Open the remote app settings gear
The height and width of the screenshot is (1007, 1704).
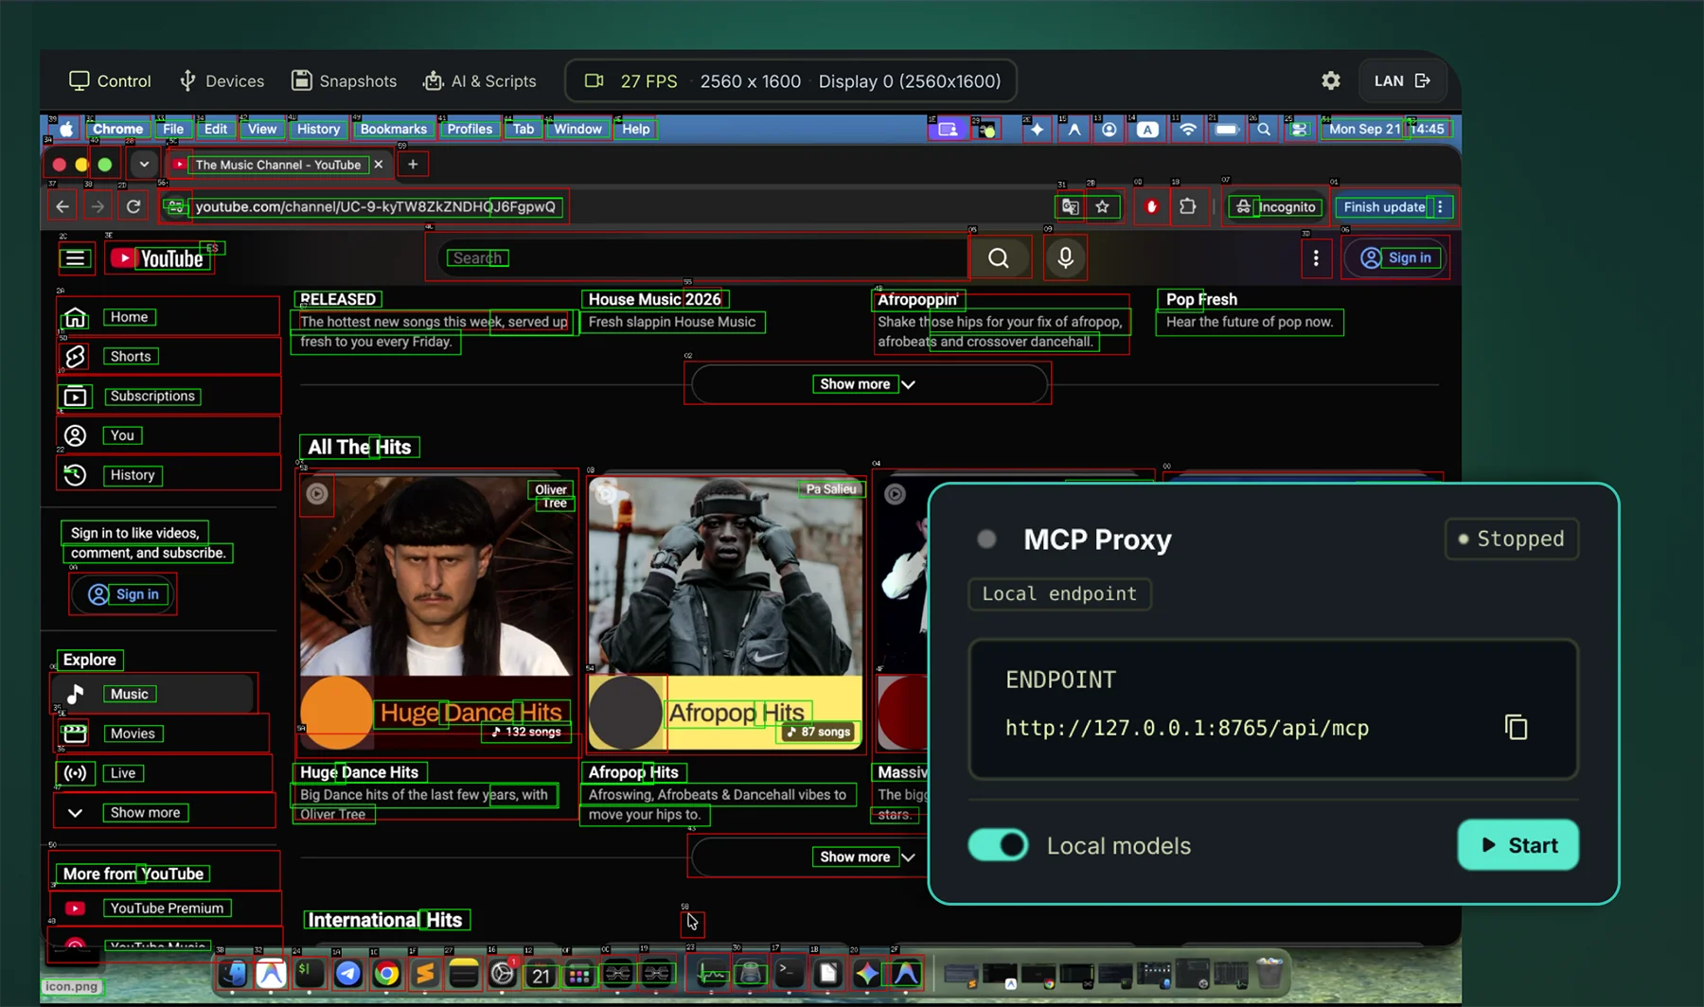(1330, 80)
